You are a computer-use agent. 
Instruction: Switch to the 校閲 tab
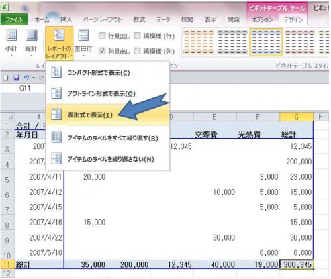point(187,19)
